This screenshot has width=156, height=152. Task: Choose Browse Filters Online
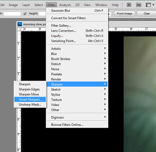pyautogui.click(x=77, y=125)
